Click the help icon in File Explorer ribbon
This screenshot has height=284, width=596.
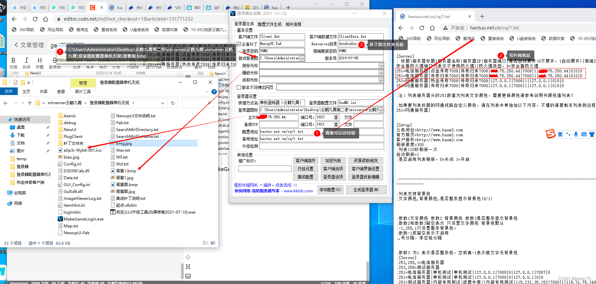pos(214,92)
